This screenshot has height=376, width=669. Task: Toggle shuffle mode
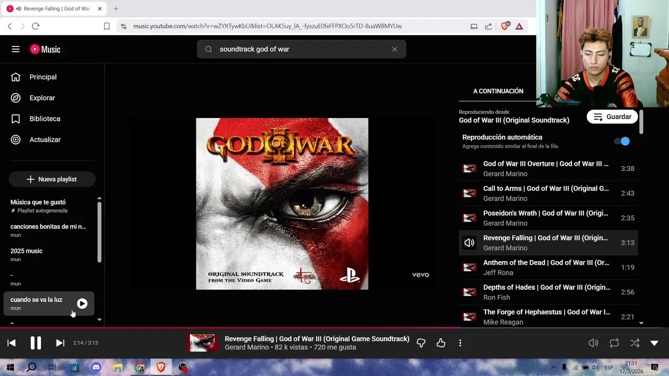click(x=635, y=343)
